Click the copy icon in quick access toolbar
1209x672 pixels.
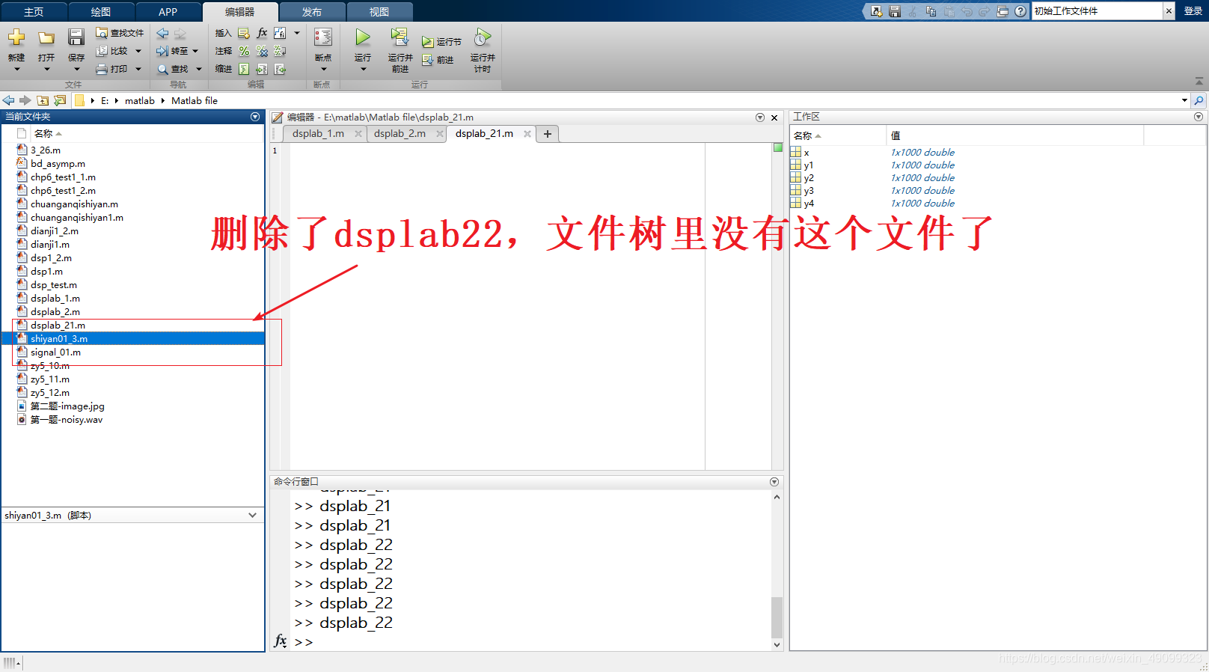[931, 11]
